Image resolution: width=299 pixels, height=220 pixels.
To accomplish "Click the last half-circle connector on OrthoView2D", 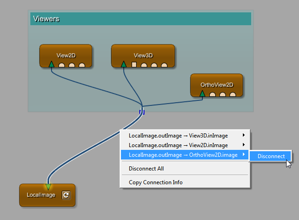I will (x=233, y=95).
